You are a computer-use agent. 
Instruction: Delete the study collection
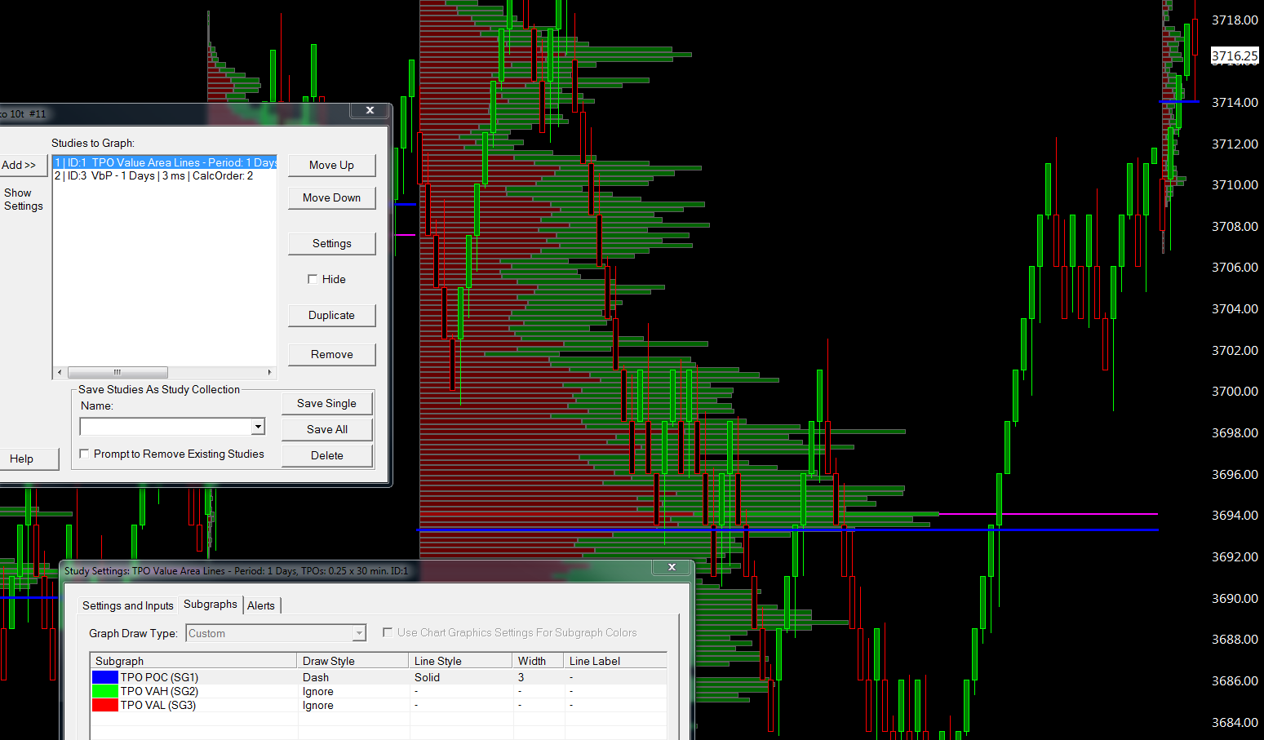tap(326, 455)
